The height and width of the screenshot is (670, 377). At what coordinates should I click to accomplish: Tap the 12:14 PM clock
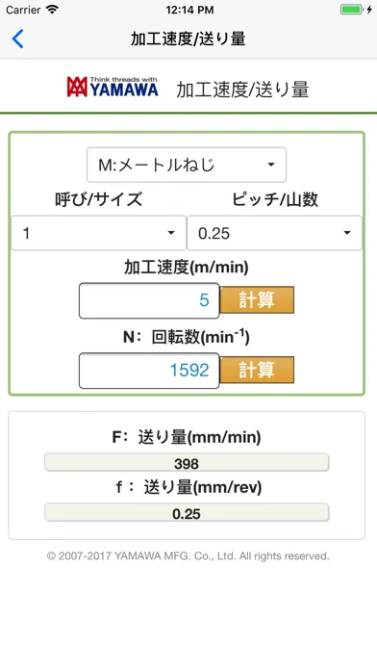click(189, 10)
